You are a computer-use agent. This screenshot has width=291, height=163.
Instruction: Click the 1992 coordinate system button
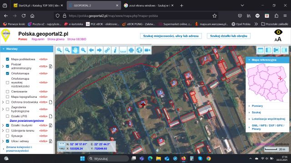[62, 149]
